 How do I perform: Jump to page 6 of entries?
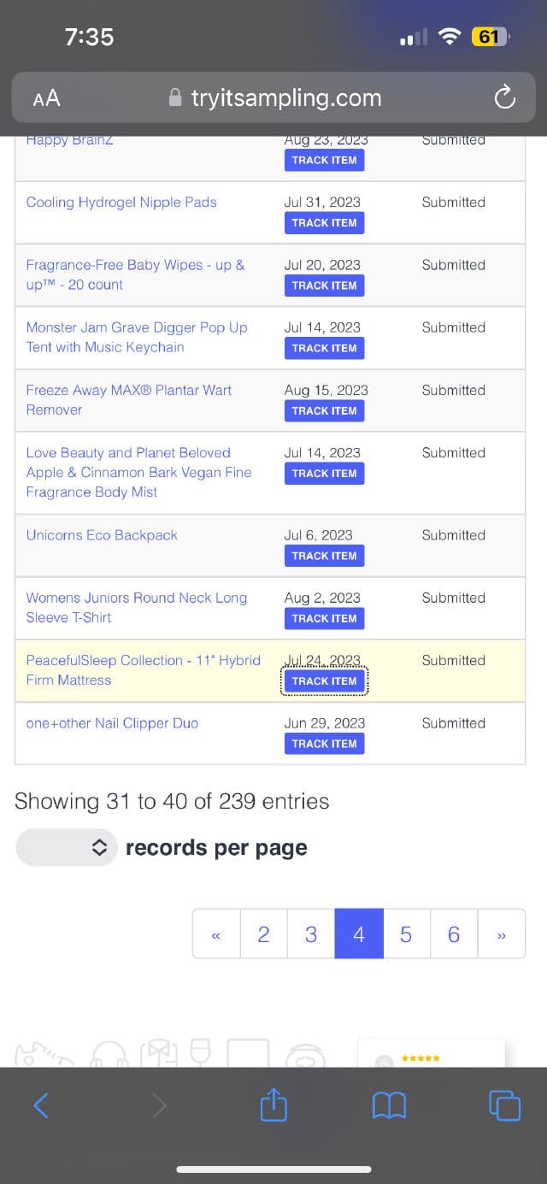coord(454,934)
